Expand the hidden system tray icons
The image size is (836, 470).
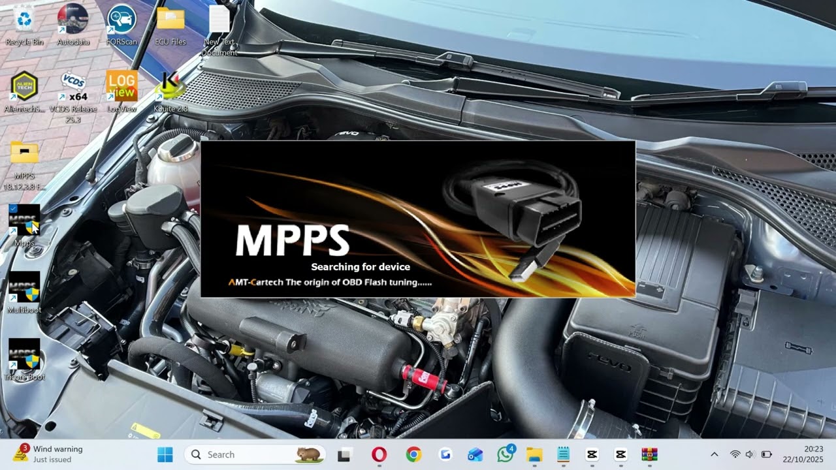714,454
